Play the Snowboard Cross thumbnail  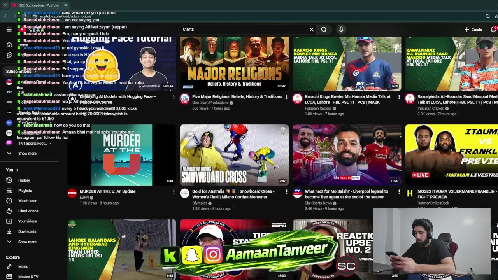(x=234, y=155)
